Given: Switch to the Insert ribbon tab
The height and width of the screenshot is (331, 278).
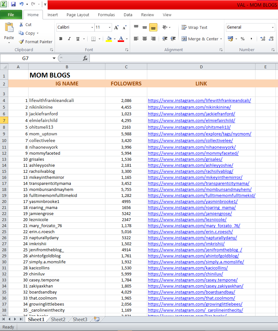Looking at the screenshot, I should pos(52,15).
